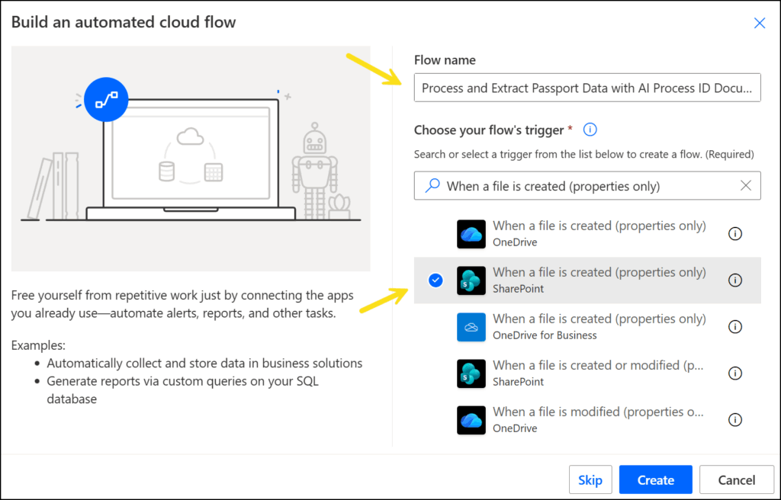Open info for OneDrive for Business trigger
Image resolution: width=781 pixels, height=500 pixels.
[x=735, y=327]
